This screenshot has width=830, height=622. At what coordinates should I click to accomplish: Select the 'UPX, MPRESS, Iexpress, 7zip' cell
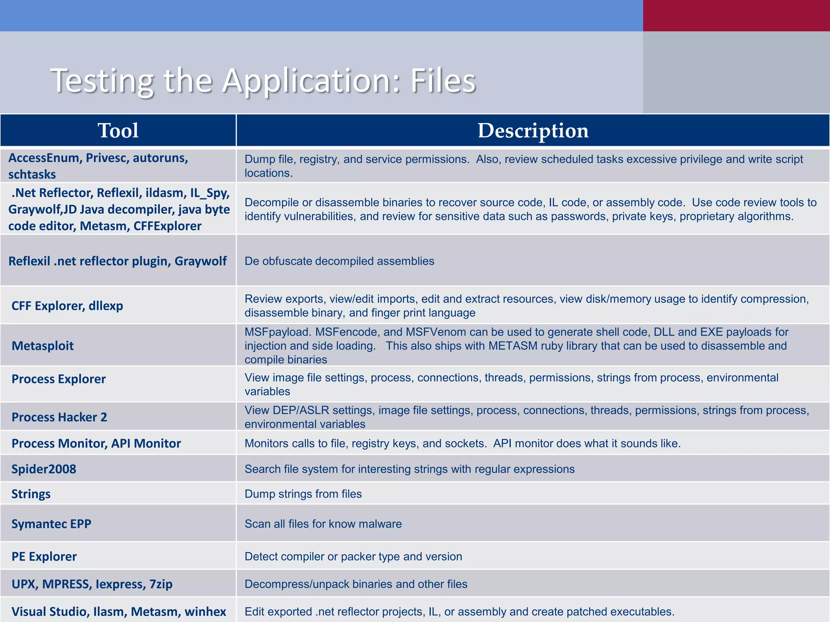[x=118, y=584]
